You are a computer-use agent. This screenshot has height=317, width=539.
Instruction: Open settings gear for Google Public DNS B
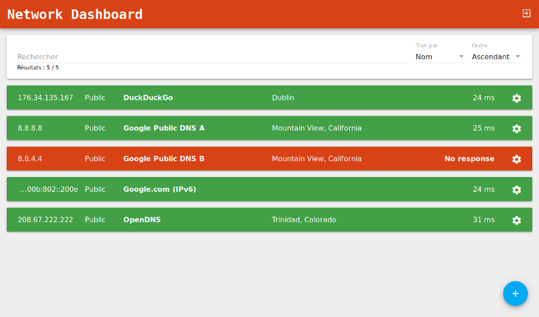click(x=516, y=159)
